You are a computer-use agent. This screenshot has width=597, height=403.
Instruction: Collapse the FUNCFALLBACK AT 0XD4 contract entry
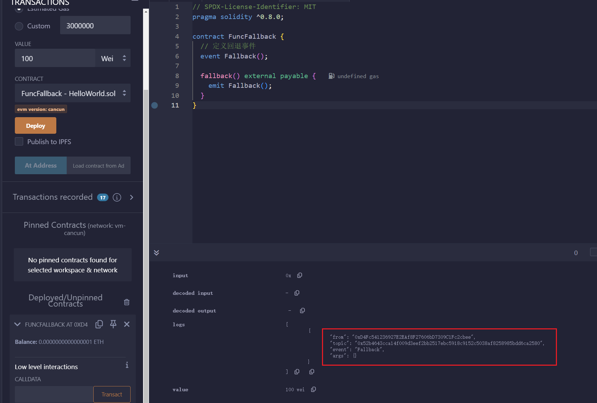(x=17, y=324)
